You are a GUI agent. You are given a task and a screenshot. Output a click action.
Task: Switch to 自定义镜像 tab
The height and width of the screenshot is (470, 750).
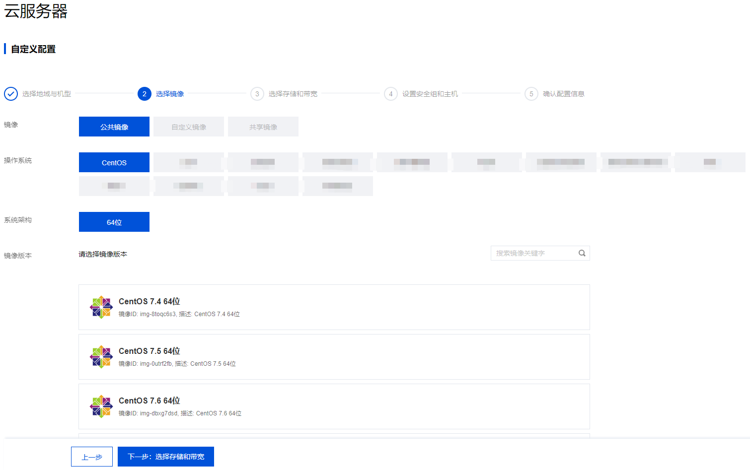(x=189, y=127)
